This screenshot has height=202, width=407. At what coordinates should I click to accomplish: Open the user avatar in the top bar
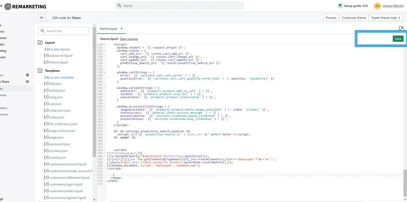pos(377,6)
